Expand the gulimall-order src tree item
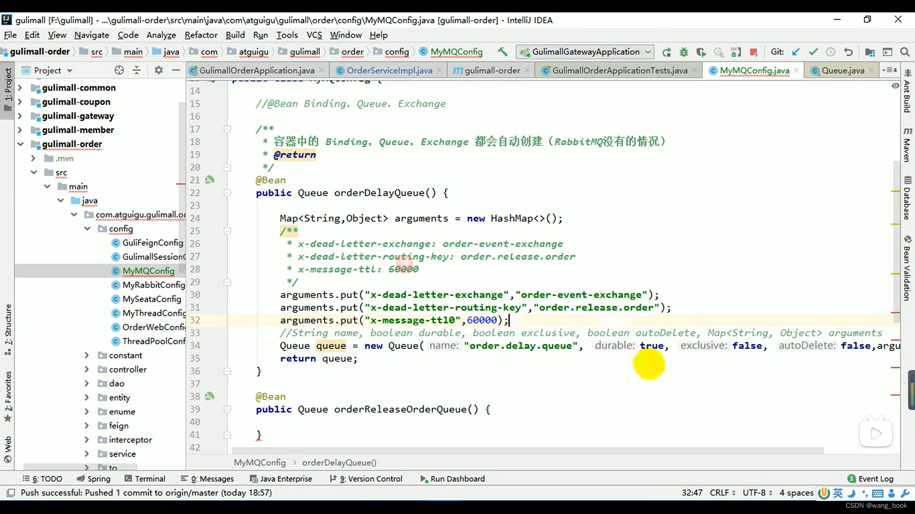Image resolution: width=915 pixels, height=514 pixels. (33, 172)
